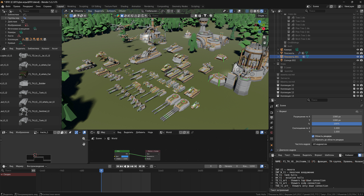
Task: Hide Плоскость.001 with its eye icon
Action: [358, 57]
